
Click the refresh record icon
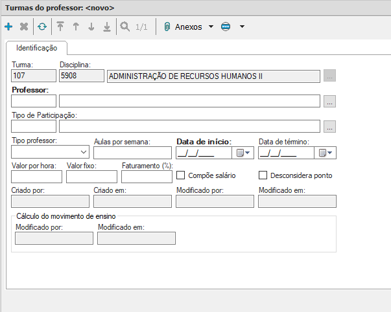click(x=42, y=27)
